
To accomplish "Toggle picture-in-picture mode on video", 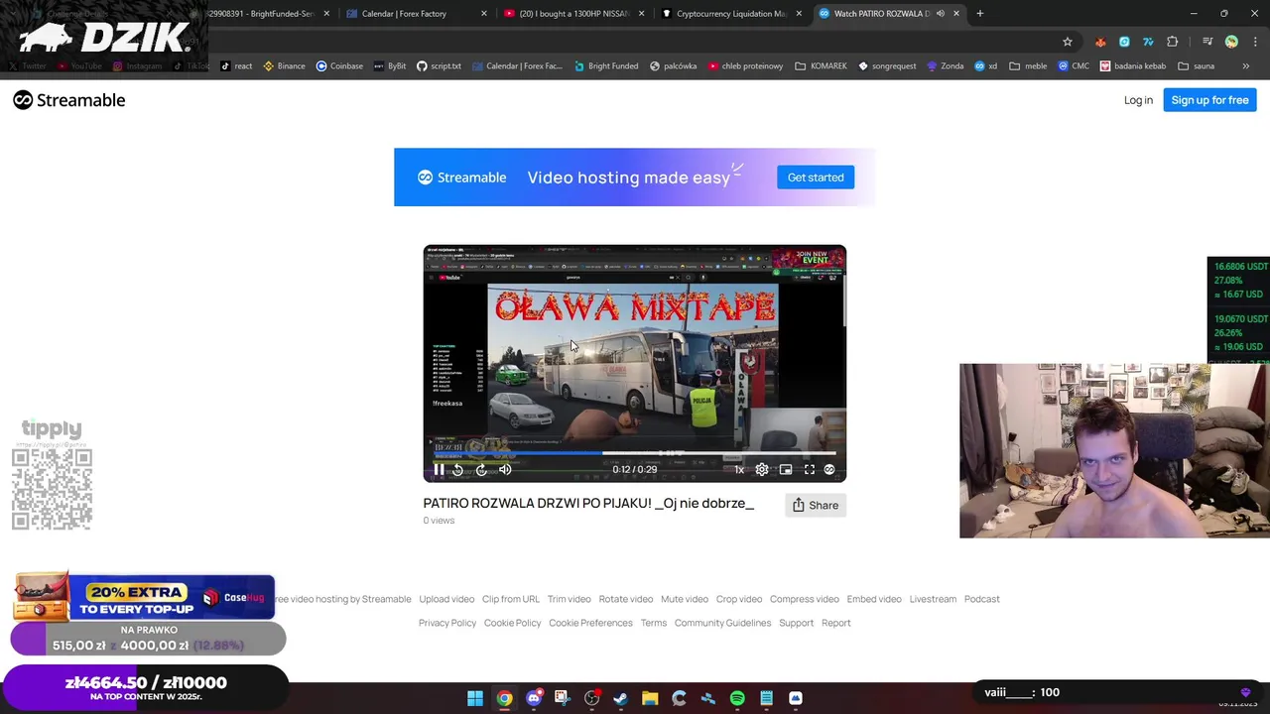I will (786, 470).
